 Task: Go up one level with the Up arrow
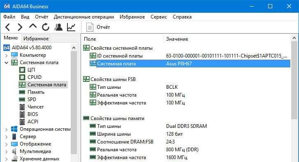click(33, 26)
